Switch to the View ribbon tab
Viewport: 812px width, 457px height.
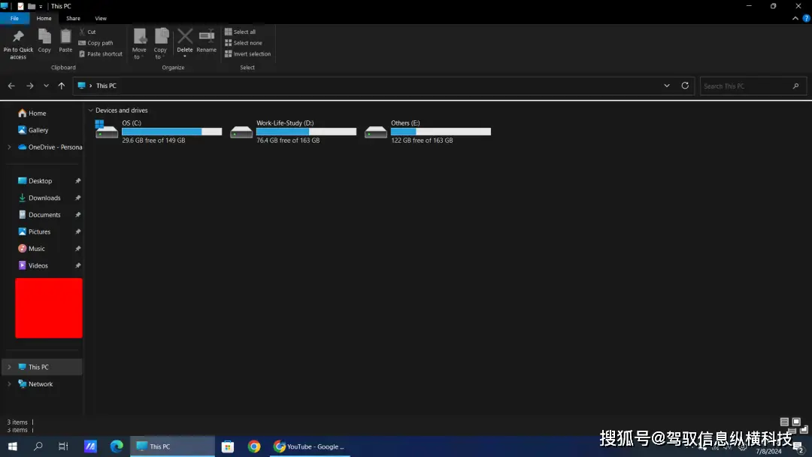[x=101, y=18]
